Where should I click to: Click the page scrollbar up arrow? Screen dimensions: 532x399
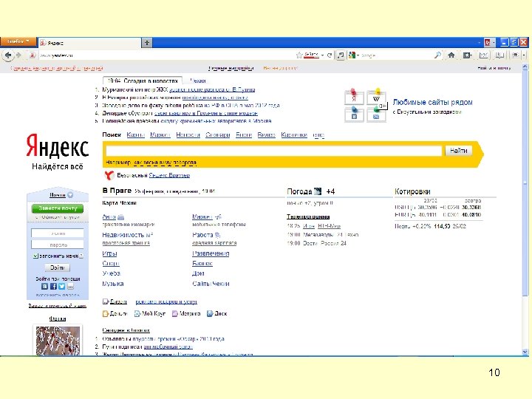pyautogui.click(x=525, y=66)
